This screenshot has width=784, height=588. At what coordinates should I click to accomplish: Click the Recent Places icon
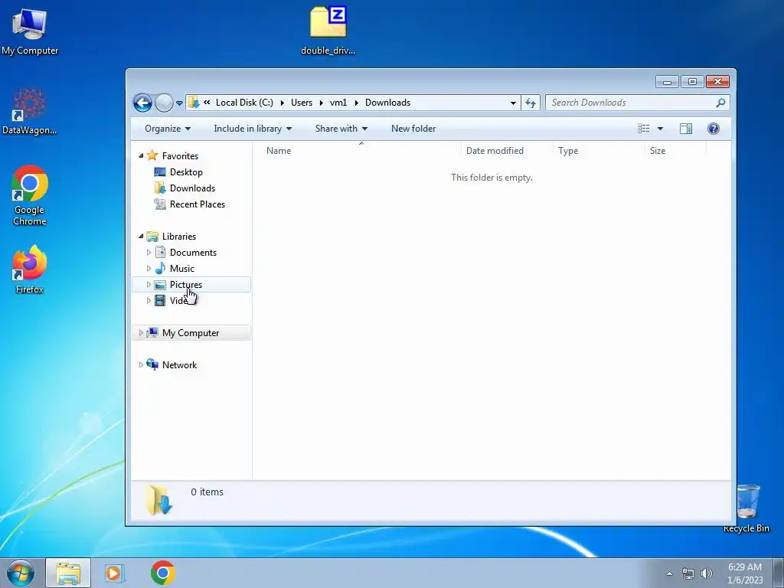click(x=160, y=204)
